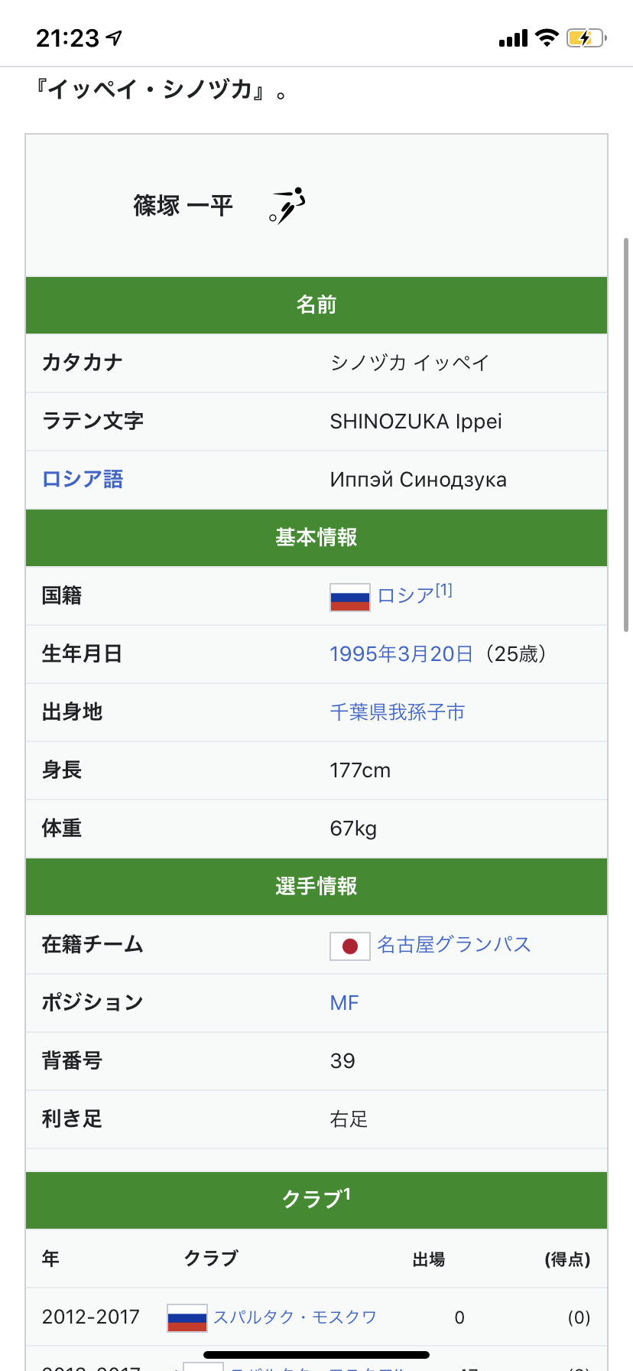Open the 千葉県我孫子市 birthplace link
Viewport: 633px width, 1371px height.
(x=398, y=712)
